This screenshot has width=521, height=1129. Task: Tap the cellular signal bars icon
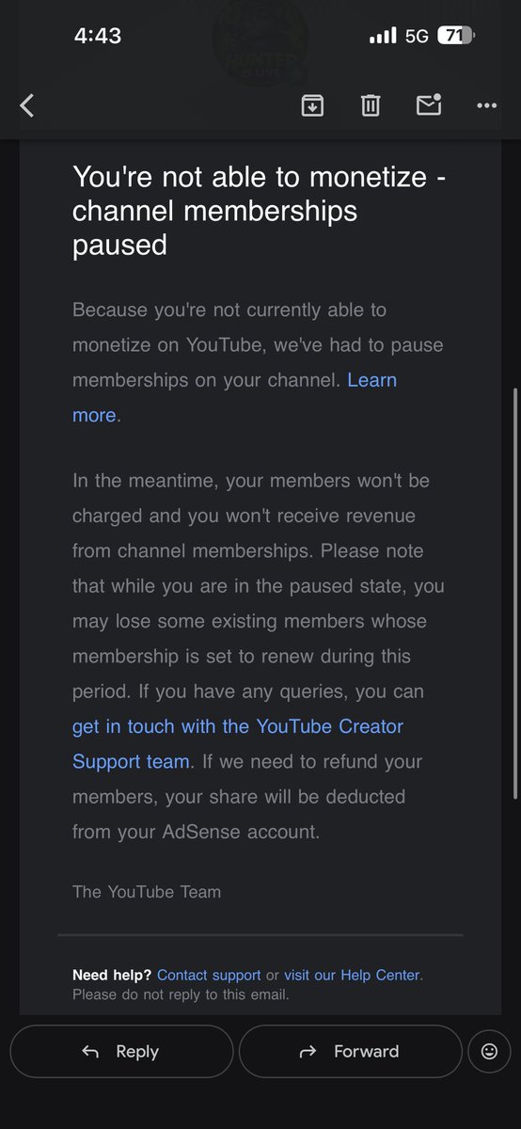[x=383, y=36]
